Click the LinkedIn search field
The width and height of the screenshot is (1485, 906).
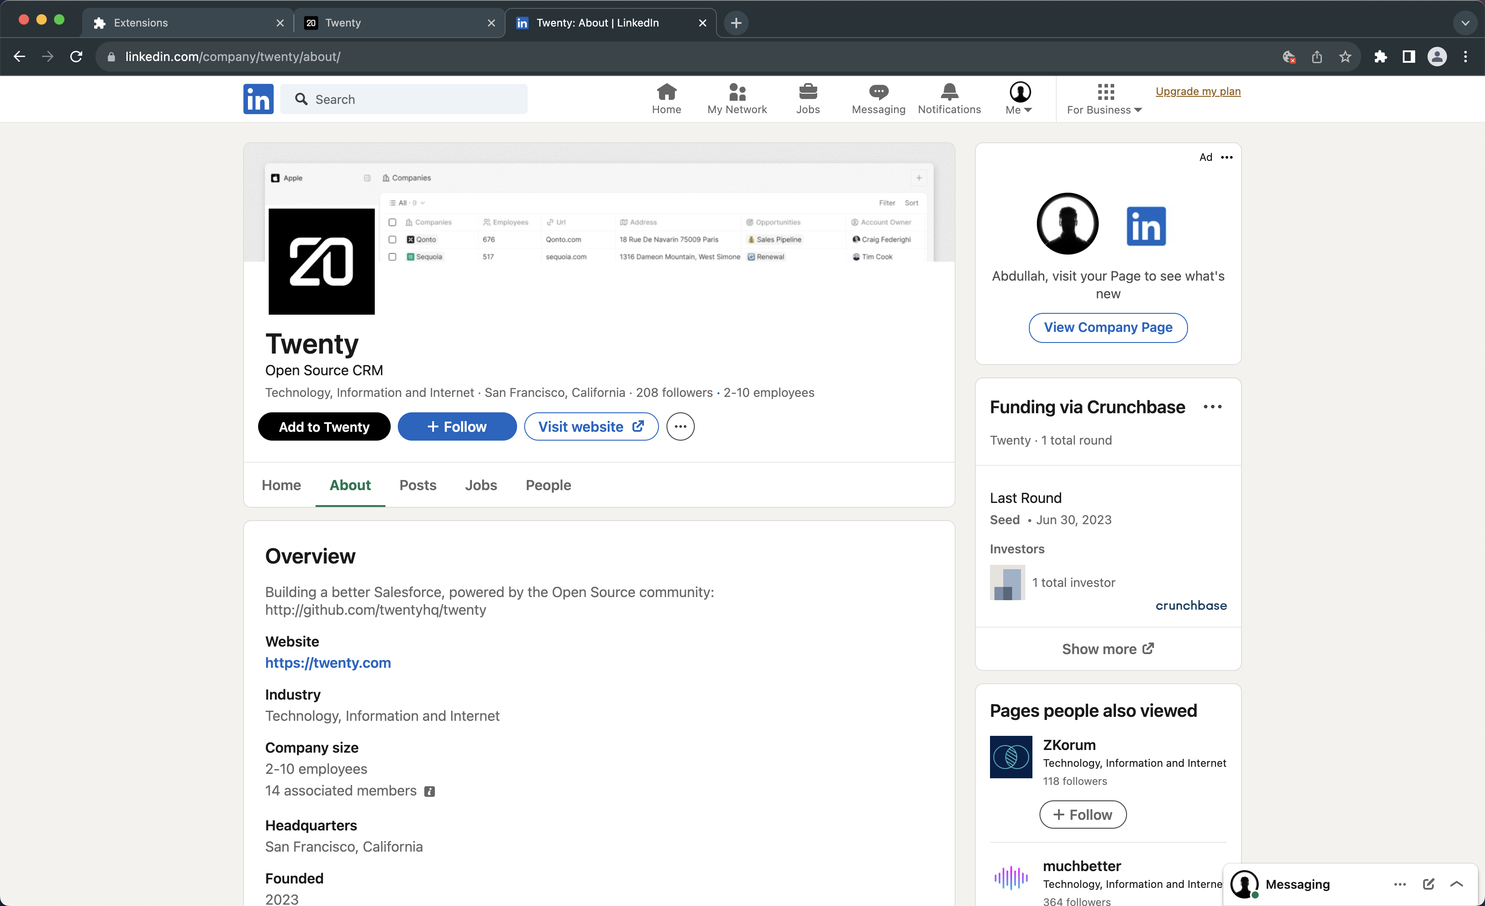[x=404, y=99]
